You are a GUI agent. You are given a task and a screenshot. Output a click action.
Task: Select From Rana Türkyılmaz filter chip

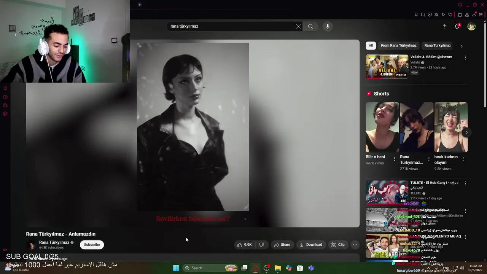398,46
